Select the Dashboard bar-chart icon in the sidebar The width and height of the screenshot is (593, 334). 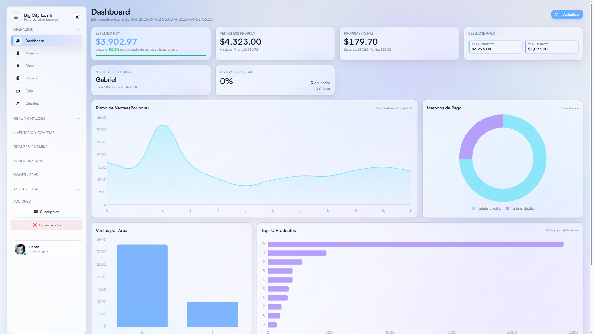click(x=18, y=41)
